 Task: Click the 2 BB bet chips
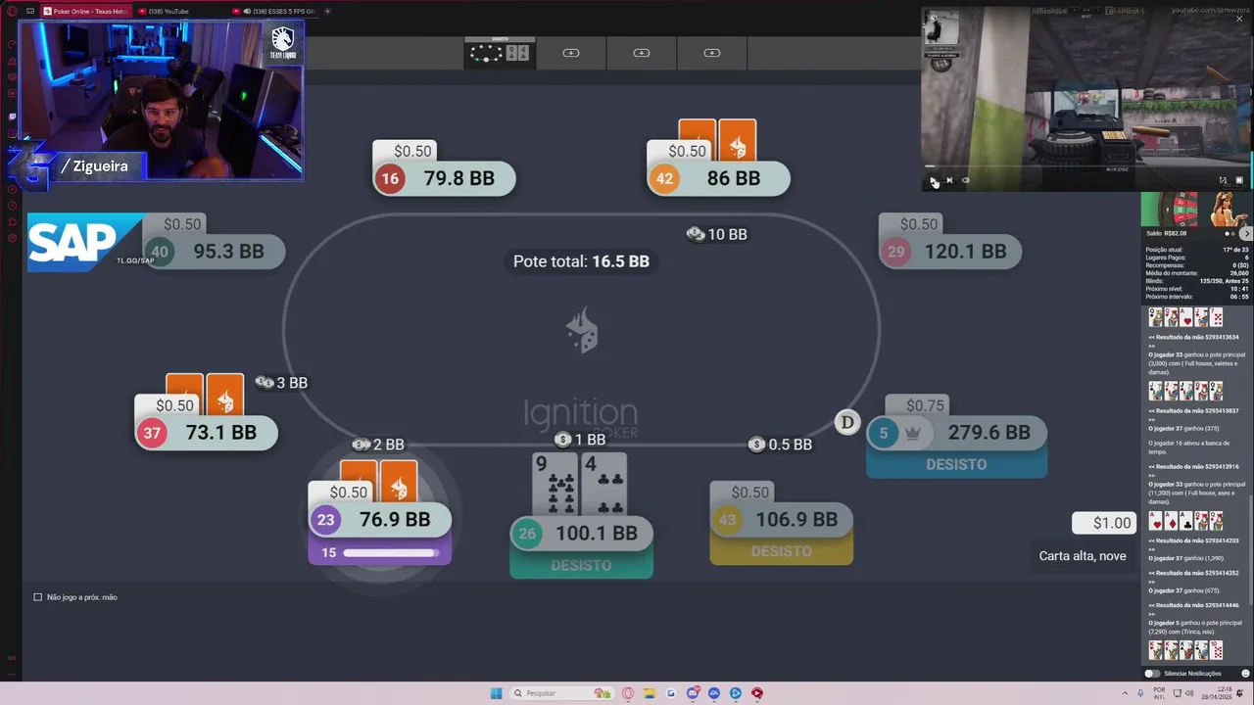(379, 445)
